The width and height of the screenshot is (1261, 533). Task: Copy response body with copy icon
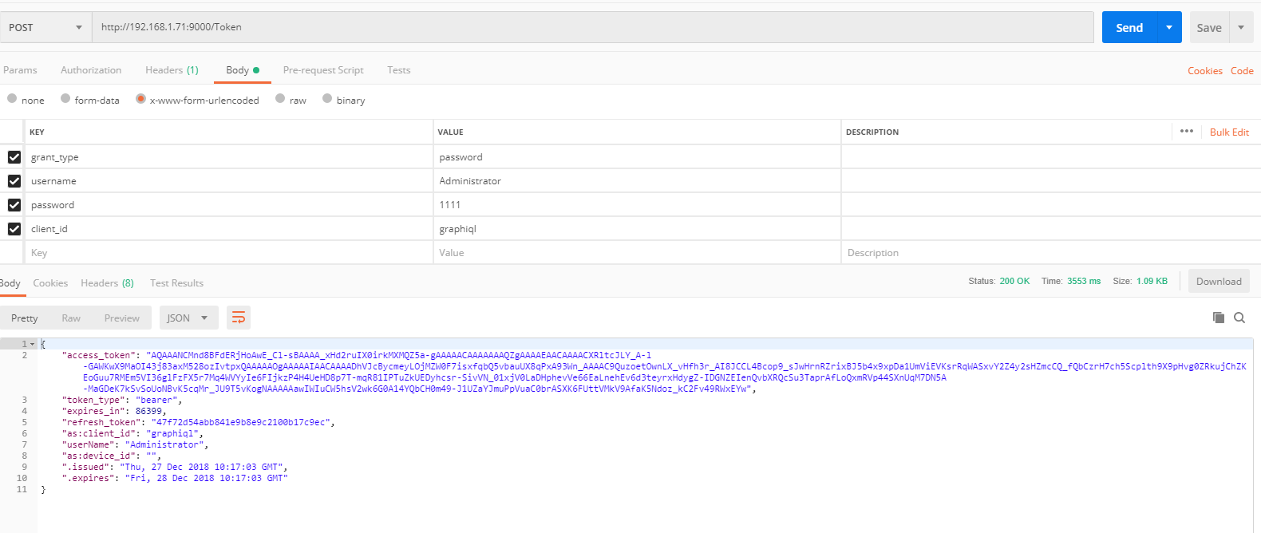(x=1219, y=318)
